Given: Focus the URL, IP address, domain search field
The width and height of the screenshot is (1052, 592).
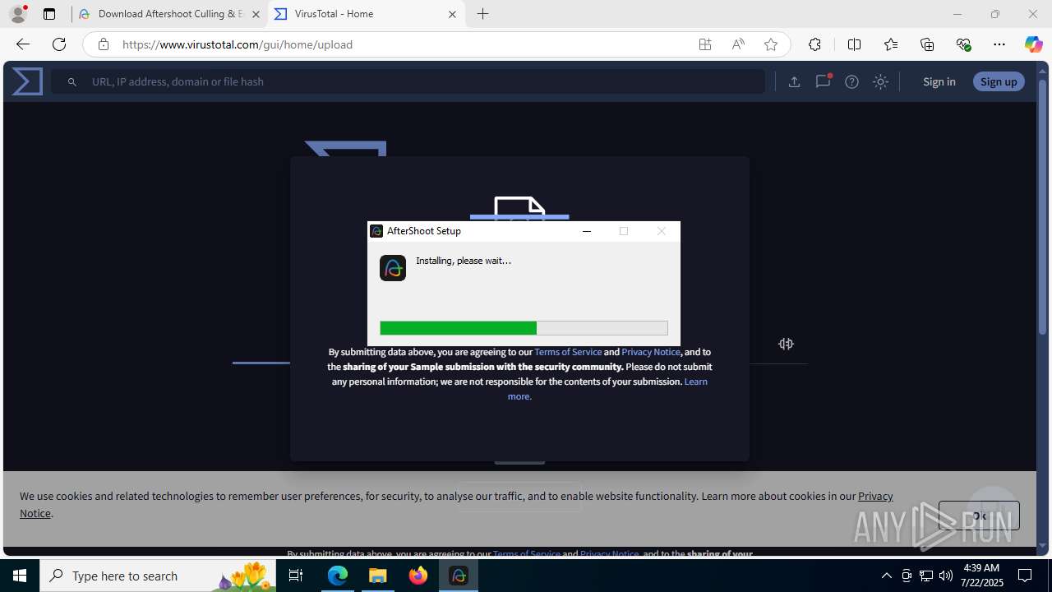Looking at the screenshot, I should tap(408, 81).
